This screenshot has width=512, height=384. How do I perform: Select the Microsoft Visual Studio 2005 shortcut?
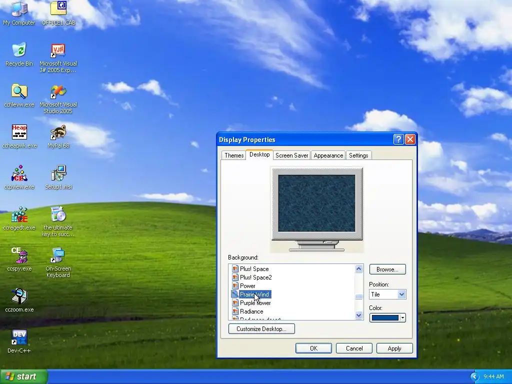58,99
